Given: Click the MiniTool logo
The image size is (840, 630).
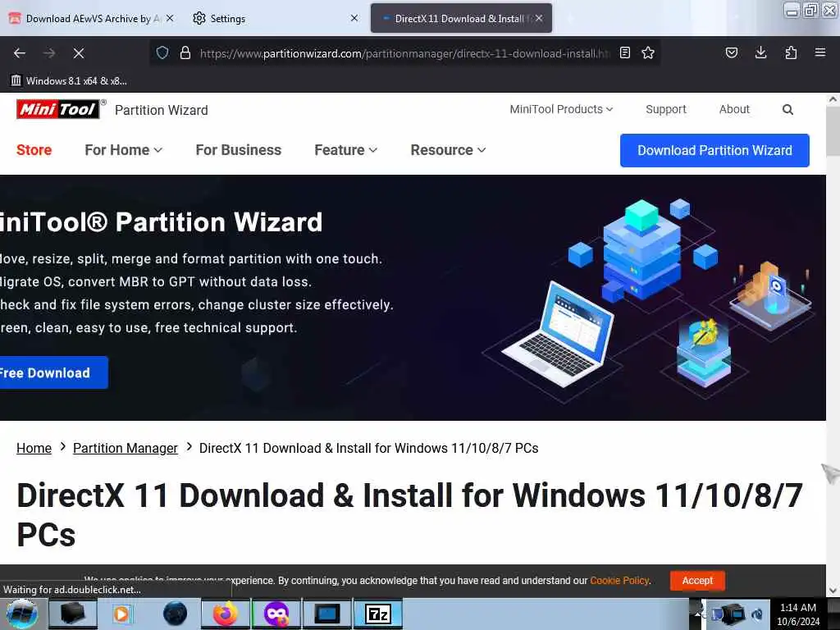Looking at the screenshot, I should click(58, 109).
